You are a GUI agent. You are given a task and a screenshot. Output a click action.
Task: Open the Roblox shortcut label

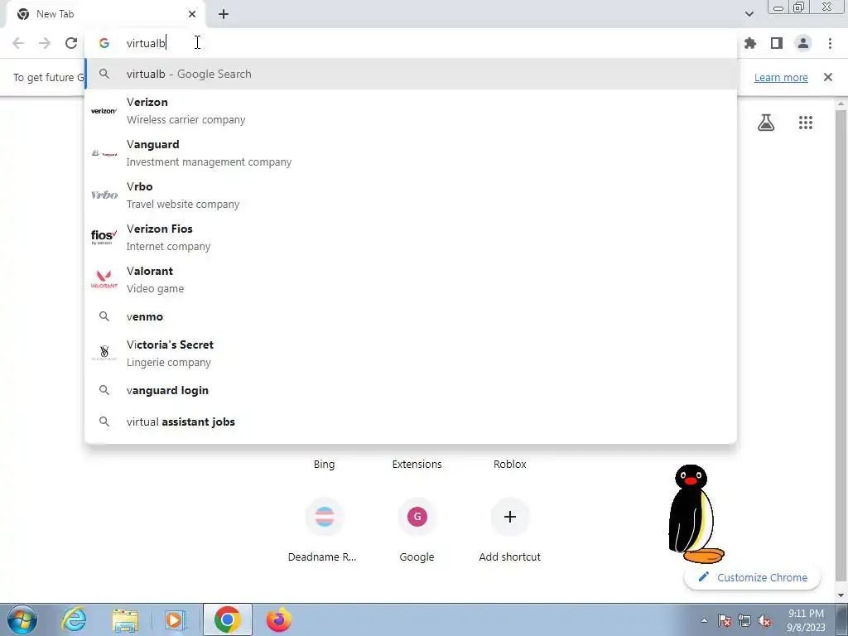pos(510,464)
